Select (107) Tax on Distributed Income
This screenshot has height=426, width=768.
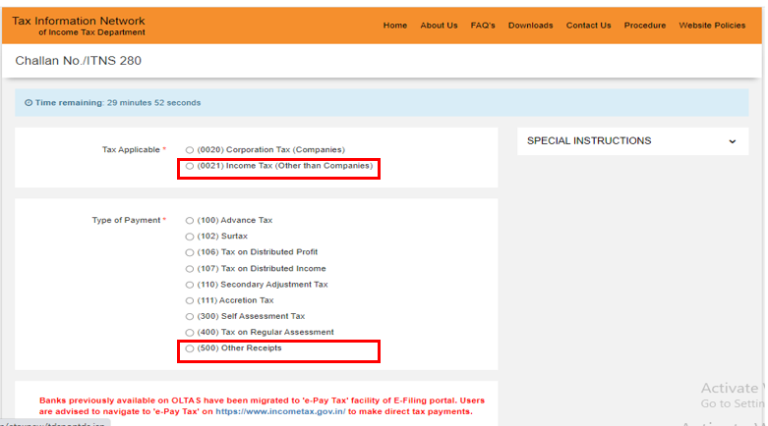point(190,269)
